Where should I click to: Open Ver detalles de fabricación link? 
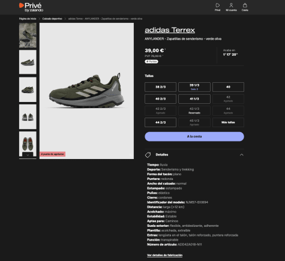click(x=164, y=255)
